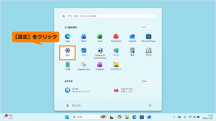Open Microsoft Store on the taskbar
Screen dimensions: 216x121
[142, 117]
